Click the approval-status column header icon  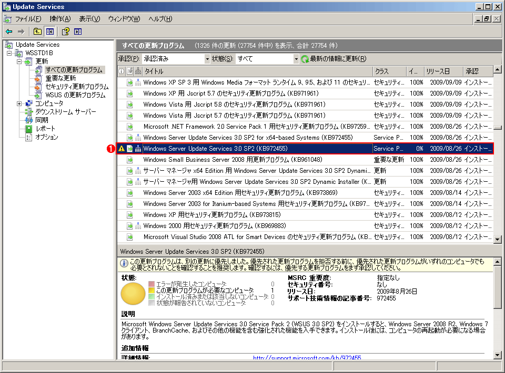[130, 71]
